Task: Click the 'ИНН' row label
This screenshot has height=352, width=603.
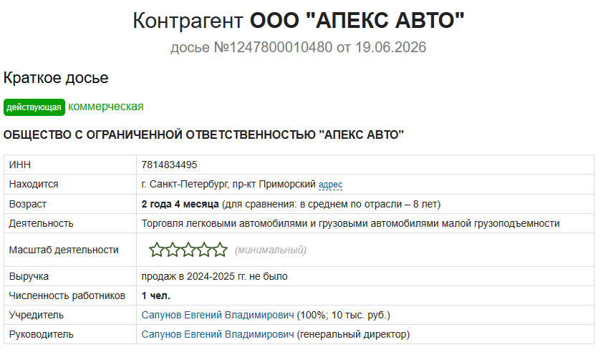Action: [x=20, y=165]
